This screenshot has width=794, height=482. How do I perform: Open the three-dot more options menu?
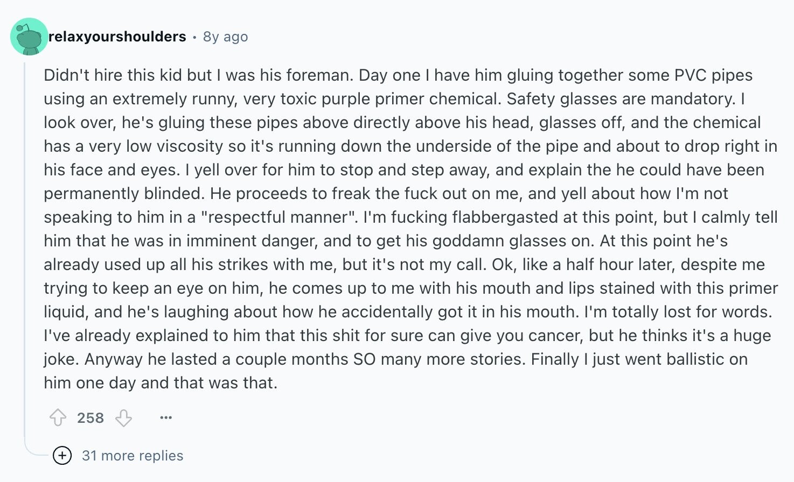click(166, 417)
